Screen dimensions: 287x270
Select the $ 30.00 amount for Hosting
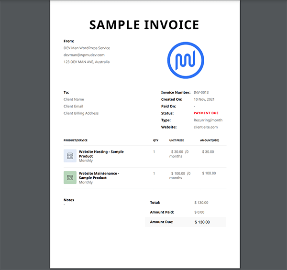click(x=208, y=152)
